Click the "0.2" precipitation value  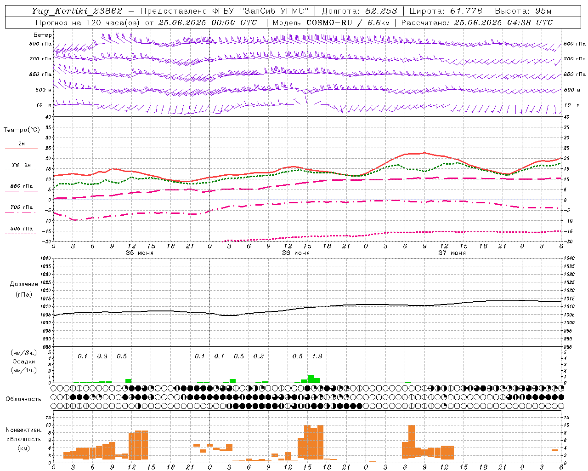259,356
